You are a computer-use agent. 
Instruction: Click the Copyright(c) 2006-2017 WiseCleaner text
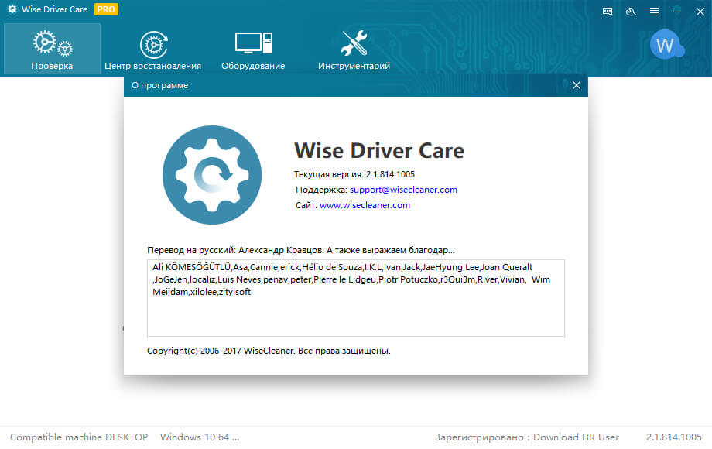(x=269, y=351)
